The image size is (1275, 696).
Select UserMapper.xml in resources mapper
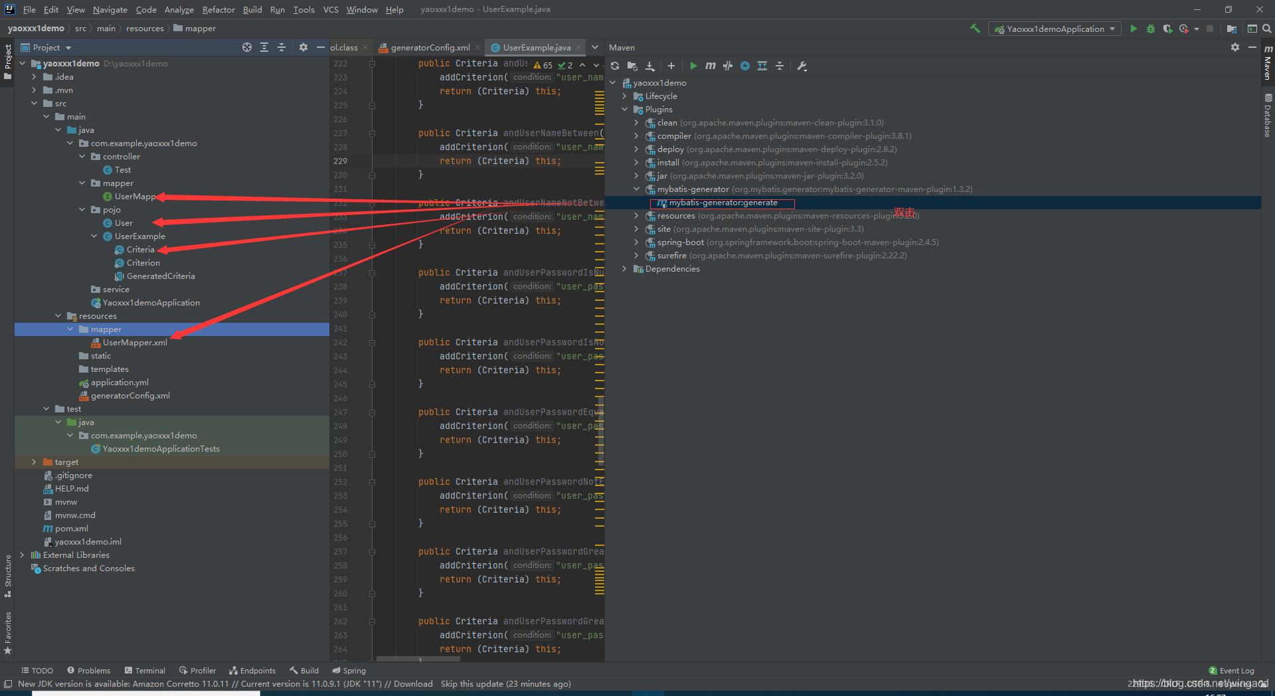[135, 343]
